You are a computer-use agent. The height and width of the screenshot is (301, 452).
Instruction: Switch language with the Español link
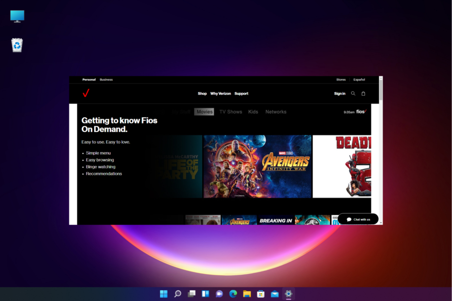[x=359, y=80]
